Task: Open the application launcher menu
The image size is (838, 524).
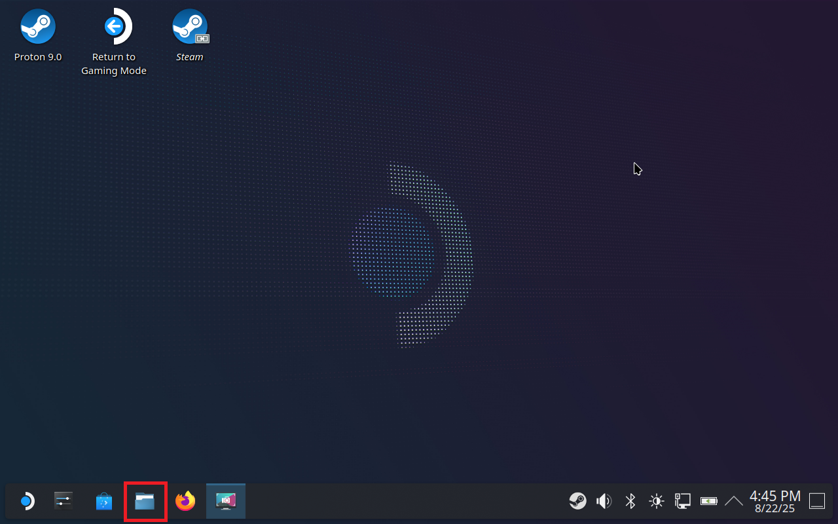Action: pyautogui.click(x=26, y=502)
